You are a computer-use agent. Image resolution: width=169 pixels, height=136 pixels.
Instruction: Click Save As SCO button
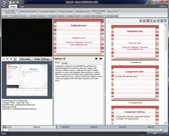pos(112,12)
